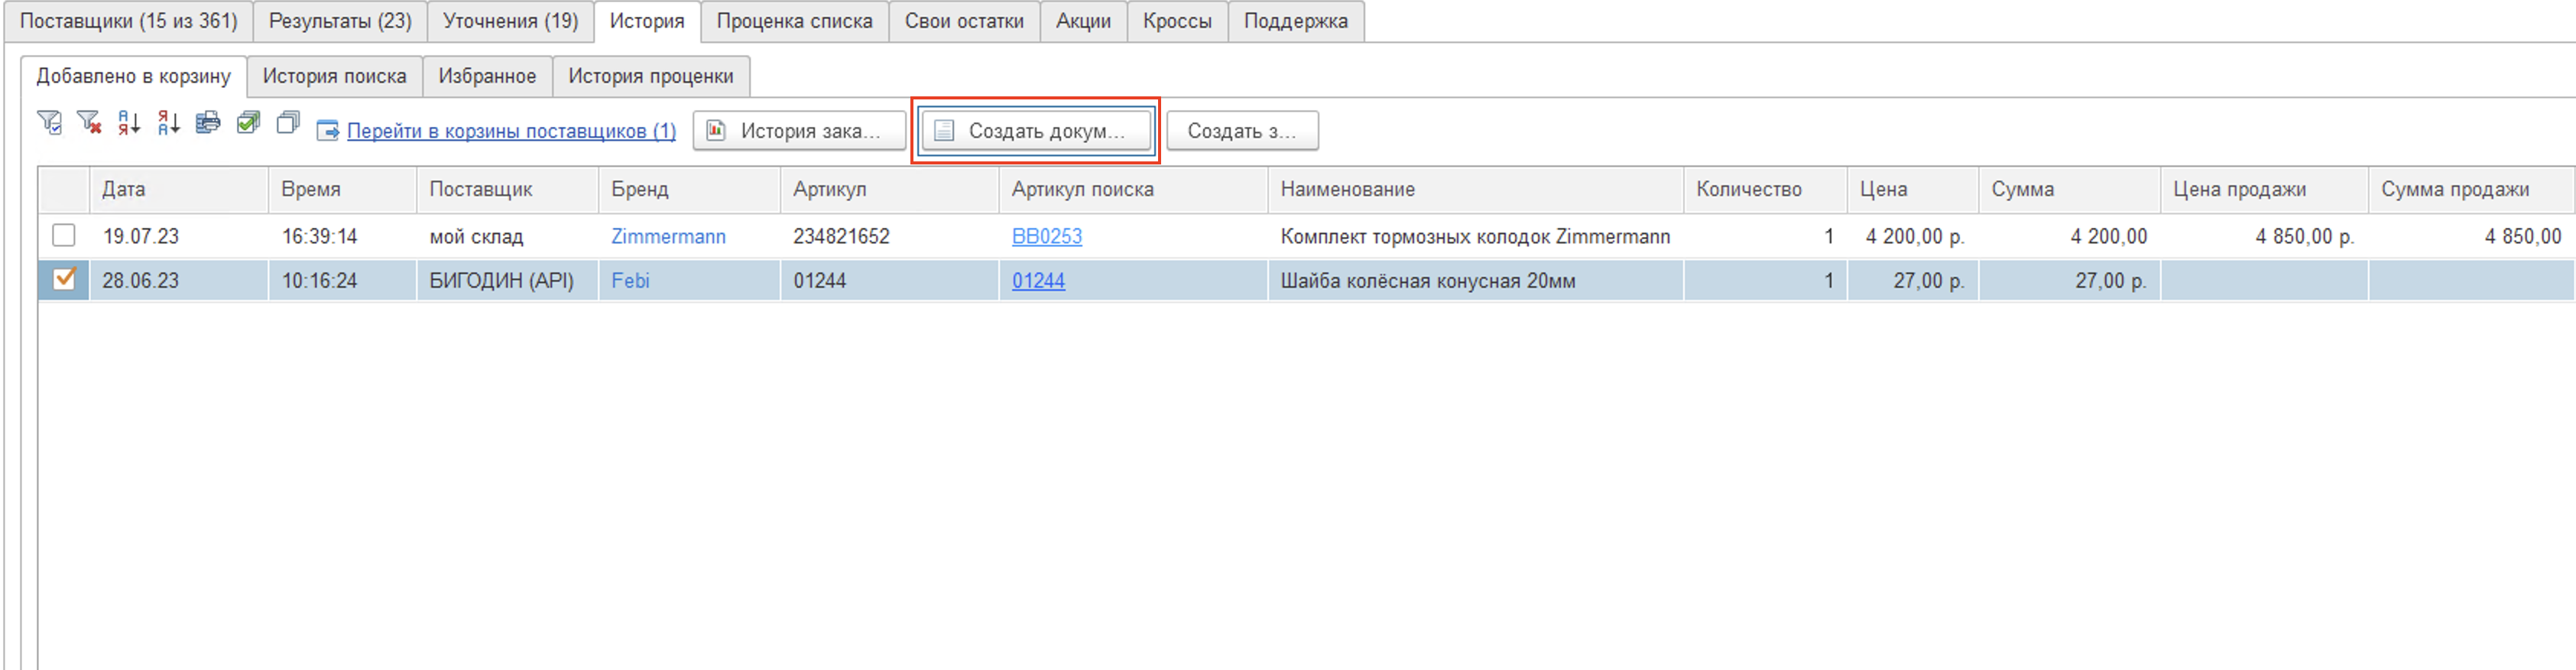Sort by the Дата column header

(x=179, y=189)
